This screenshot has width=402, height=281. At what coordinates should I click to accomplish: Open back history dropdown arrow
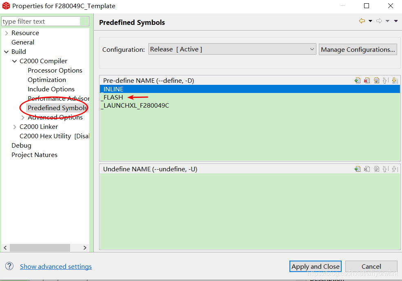(x=371, y=21)
